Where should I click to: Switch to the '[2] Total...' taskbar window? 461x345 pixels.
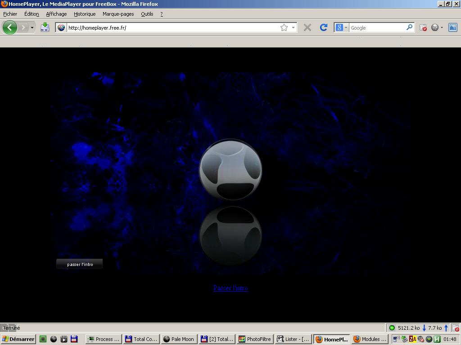pyautogui.click(x=217, y=339)
